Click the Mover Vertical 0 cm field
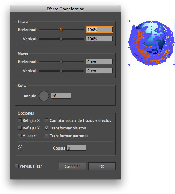The width and height of the screenshot is (175, 194). pos(99,71)
